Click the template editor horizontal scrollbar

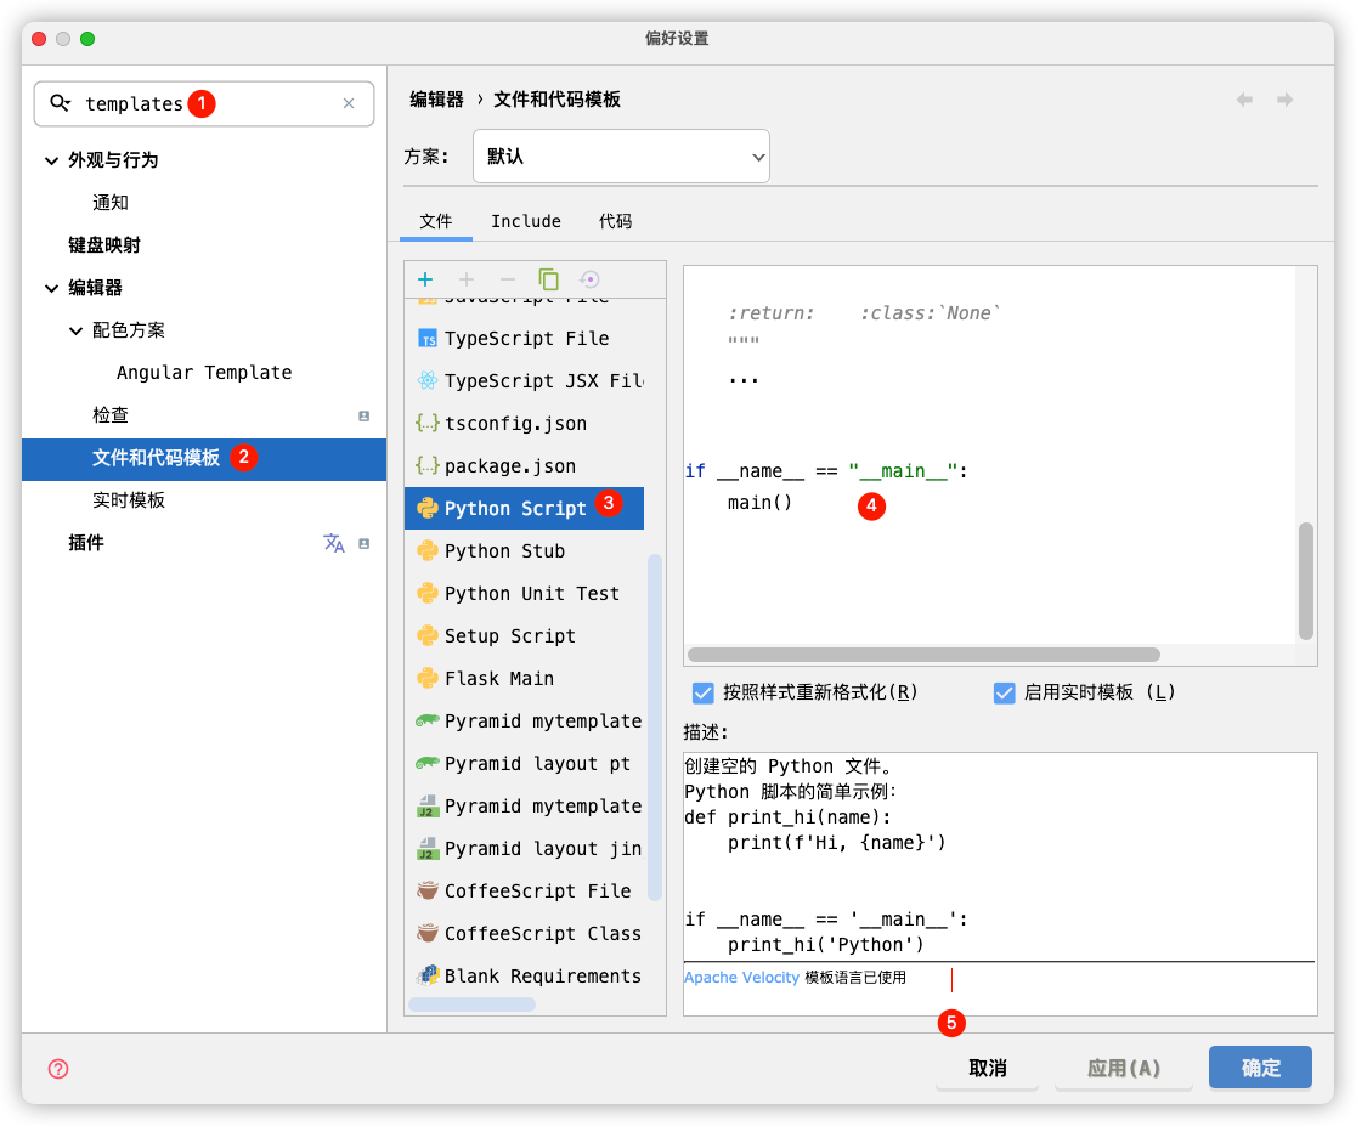click(923, 655)
